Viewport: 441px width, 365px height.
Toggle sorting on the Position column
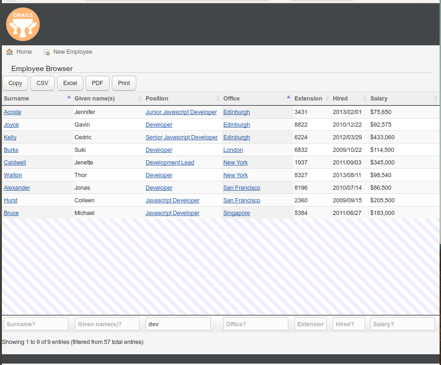[x=218, y=99]
